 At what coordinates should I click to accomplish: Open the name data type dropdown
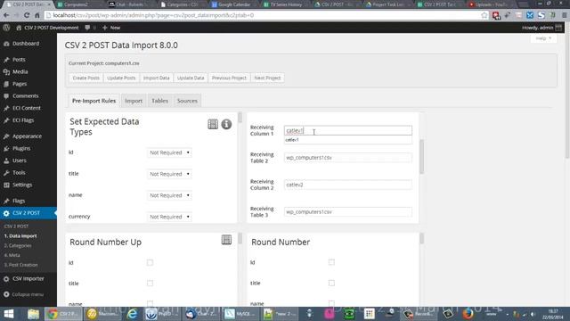pyautogui.click(x=169, y=195)
